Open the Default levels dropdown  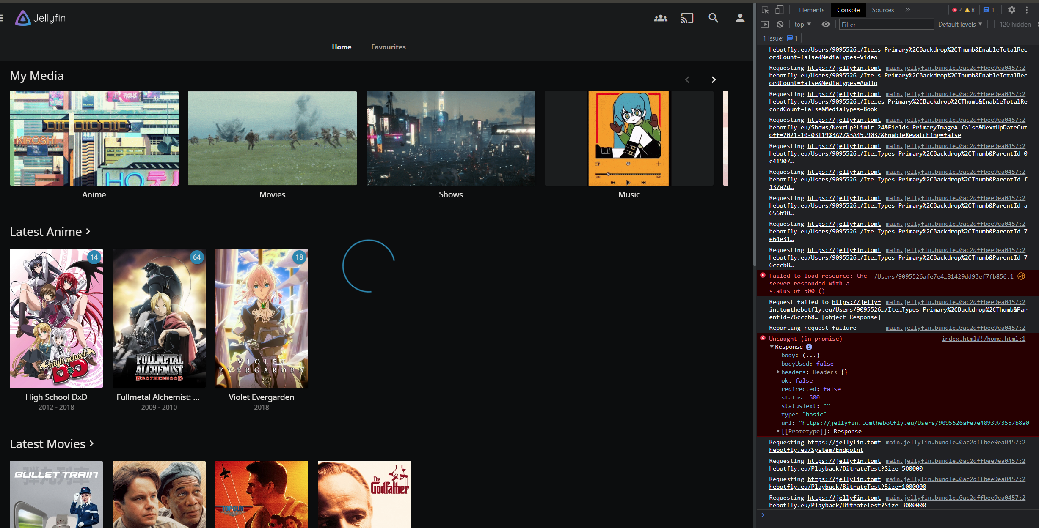click(960, 25)
